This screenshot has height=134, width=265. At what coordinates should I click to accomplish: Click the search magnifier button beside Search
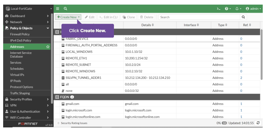[243, 17]
